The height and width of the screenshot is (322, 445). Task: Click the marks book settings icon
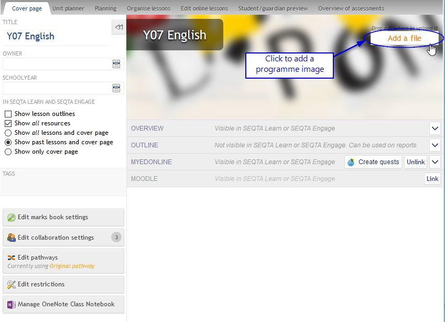pos(12,218)
